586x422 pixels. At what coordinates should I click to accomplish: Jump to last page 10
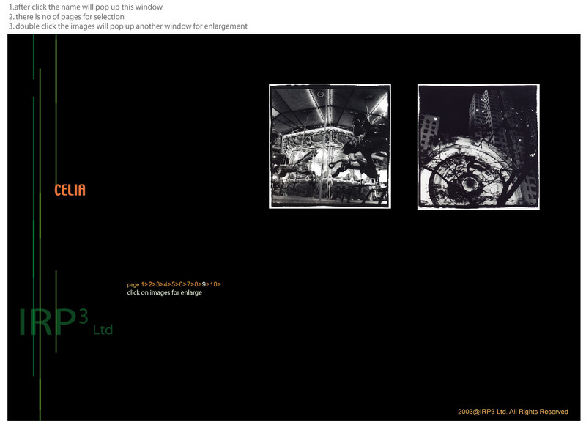[x=213, y=284]
